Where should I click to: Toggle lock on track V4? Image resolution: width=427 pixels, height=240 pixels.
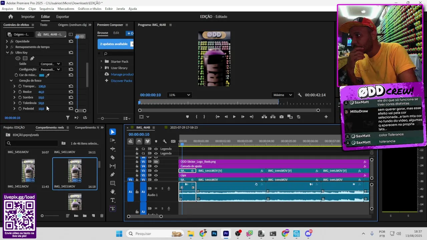137,166
